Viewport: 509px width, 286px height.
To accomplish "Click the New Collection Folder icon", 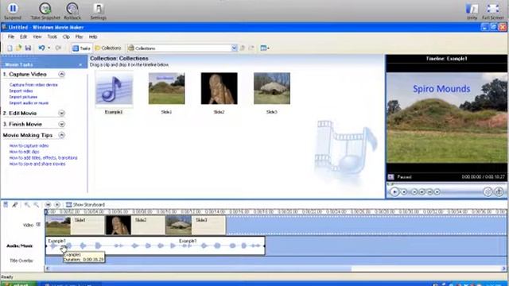I will [x=251, y=48].
